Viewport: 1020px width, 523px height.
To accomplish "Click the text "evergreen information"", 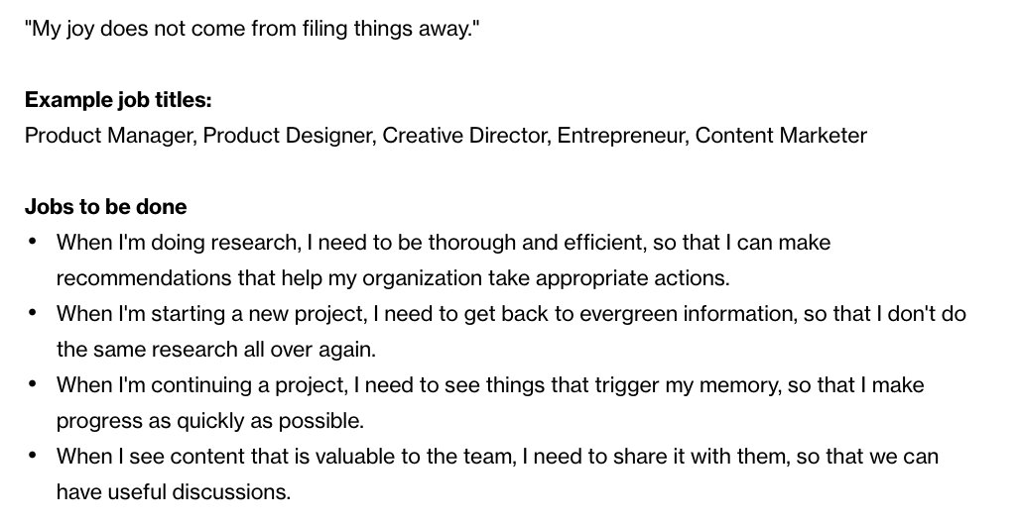I will [x=687, y=314].
